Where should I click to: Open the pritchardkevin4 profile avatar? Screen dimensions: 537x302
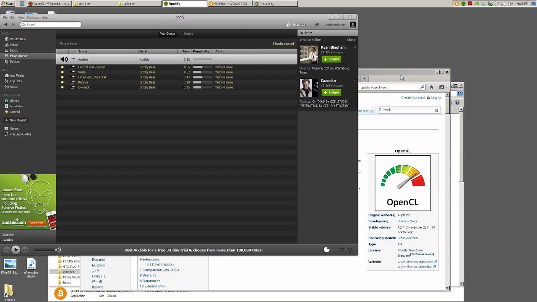coord(353,25)
